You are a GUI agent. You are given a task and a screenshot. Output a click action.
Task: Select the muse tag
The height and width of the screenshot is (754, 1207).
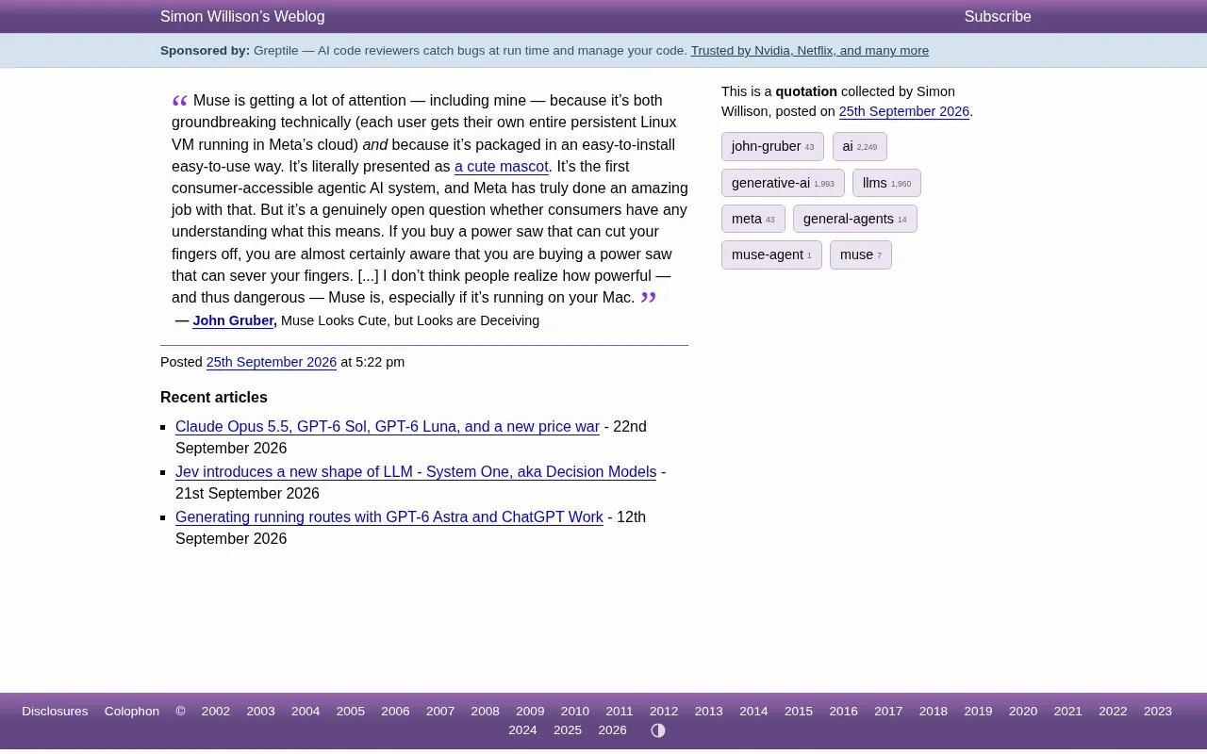pyautogui.click(x=861, y=254)
